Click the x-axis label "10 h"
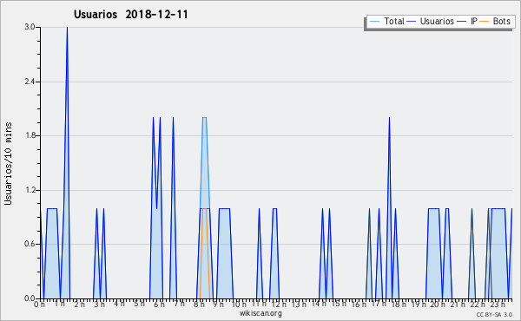 pyautogui.click(x=239, y=305)
